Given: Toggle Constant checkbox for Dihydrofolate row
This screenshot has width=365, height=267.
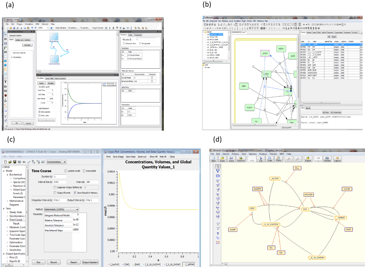Looking at the screenshot, I should pyautogui.click(x=152, y=77).
